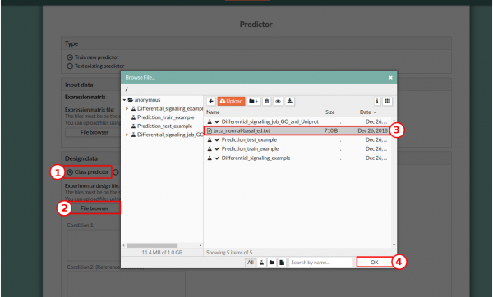Choose the 'Train new predictor' radio option

point(70,57)
